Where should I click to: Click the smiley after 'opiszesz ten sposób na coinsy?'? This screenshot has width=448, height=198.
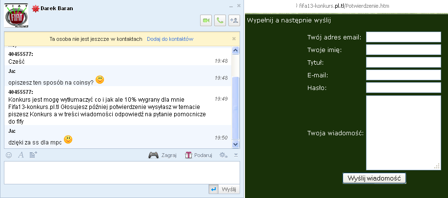[100, 80]
